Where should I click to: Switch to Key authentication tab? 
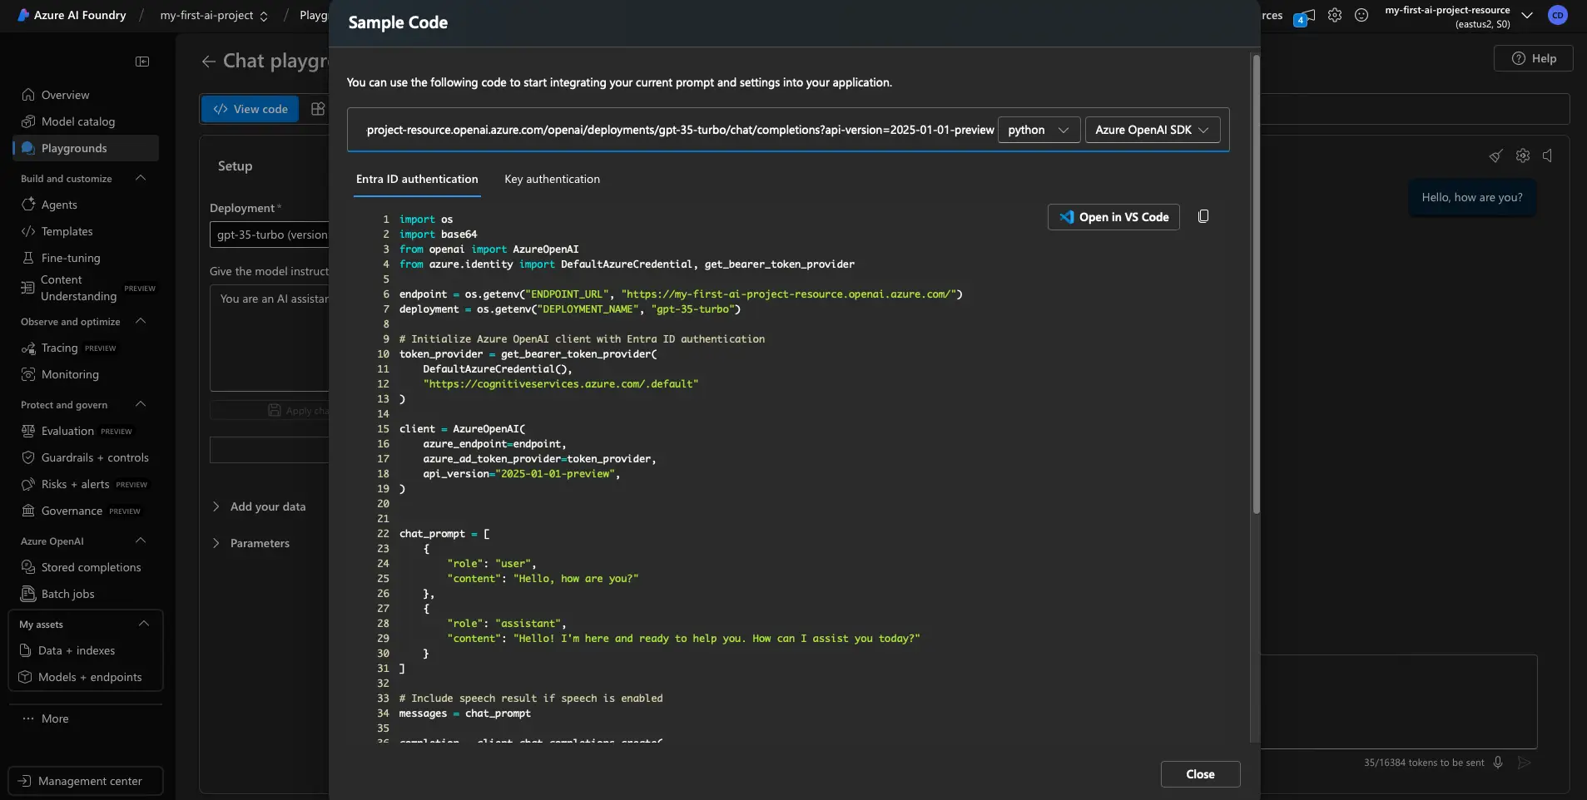click(552, 179)
